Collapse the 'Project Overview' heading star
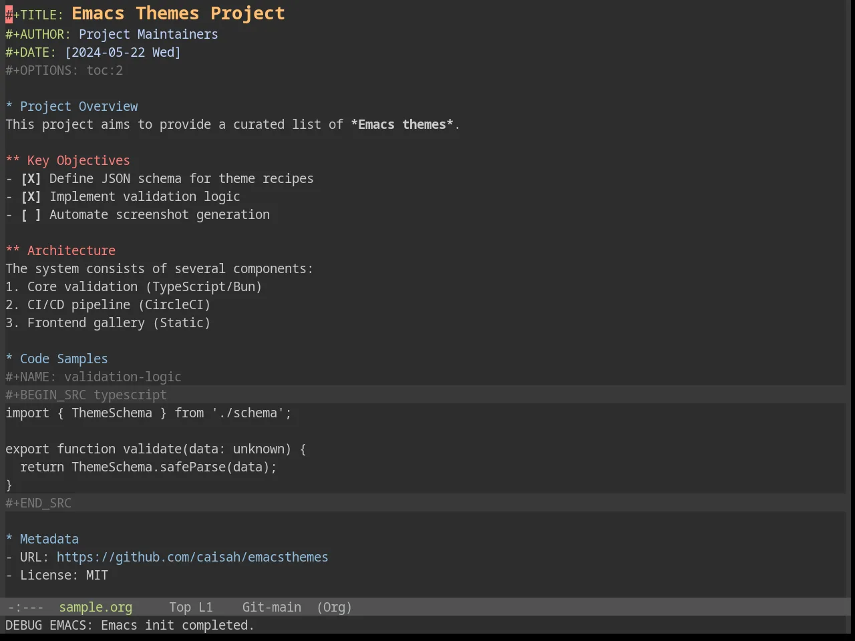The height and width of the screenshot is (641, 855). 9,106
